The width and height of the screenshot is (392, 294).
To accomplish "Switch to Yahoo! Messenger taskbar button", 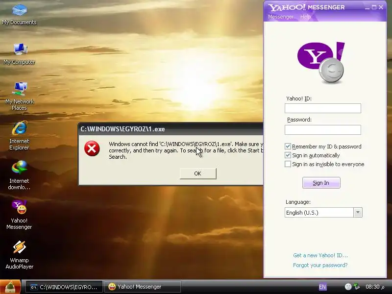I will coord(142,287).
